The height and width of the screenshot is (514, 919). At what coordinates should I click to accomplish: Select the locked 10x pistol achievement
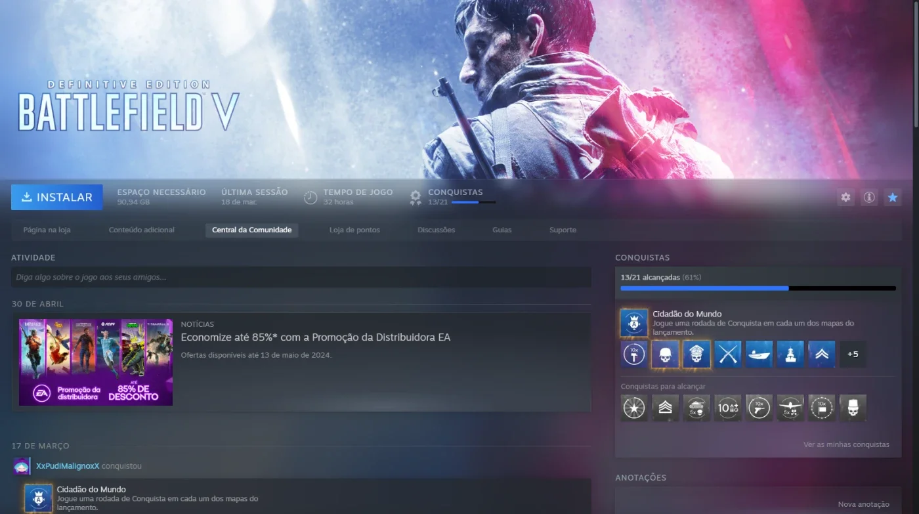[759, 408]
